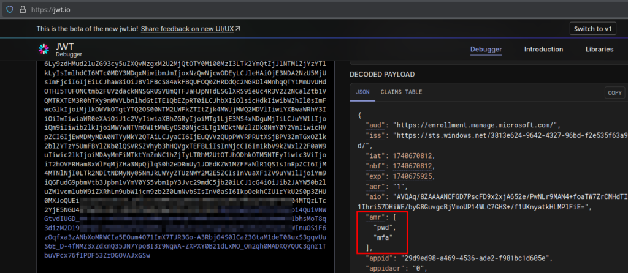Image resolution: width=628 pixels, height=273 pixels.
Task: Open the Debugger nav item
Action: 486,50
